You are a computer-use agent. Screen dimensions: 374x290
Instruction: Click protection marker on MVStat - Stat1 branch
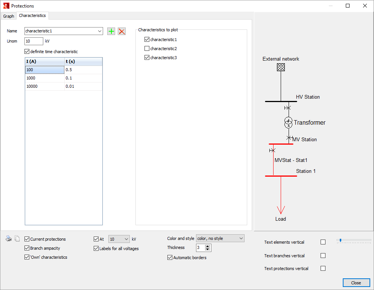click(272, 150)
